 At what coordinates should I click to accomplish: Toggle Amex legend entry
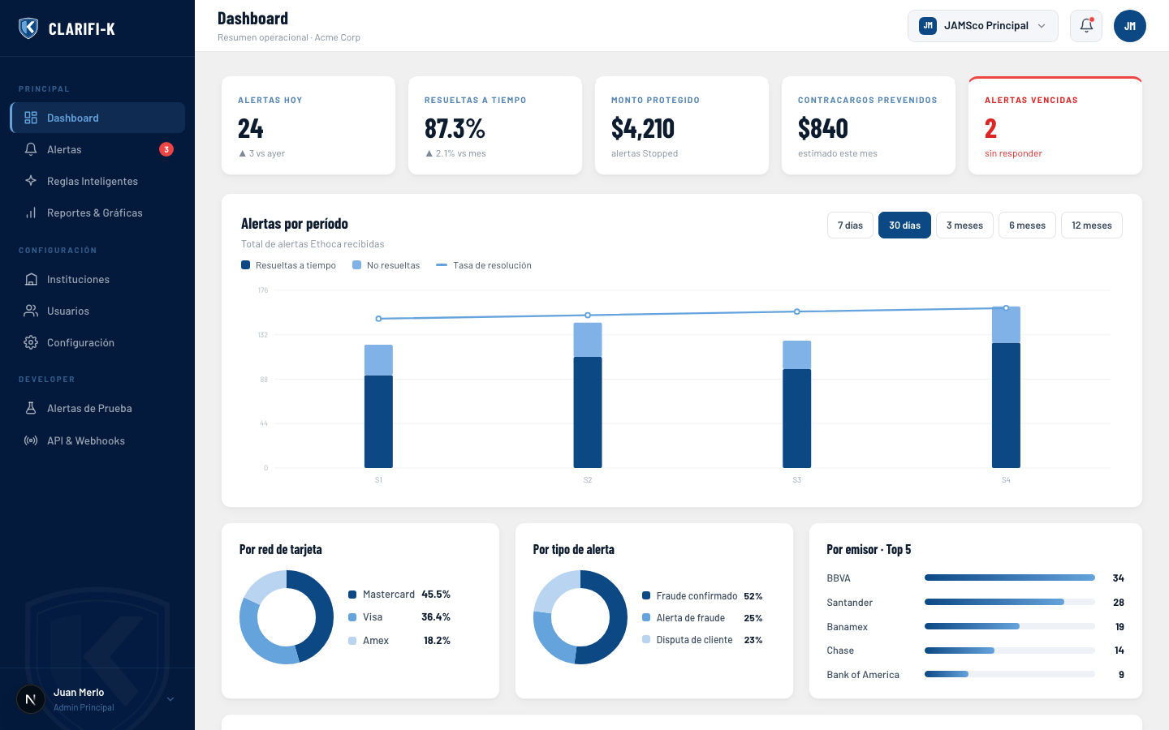(x=399, y=641)
